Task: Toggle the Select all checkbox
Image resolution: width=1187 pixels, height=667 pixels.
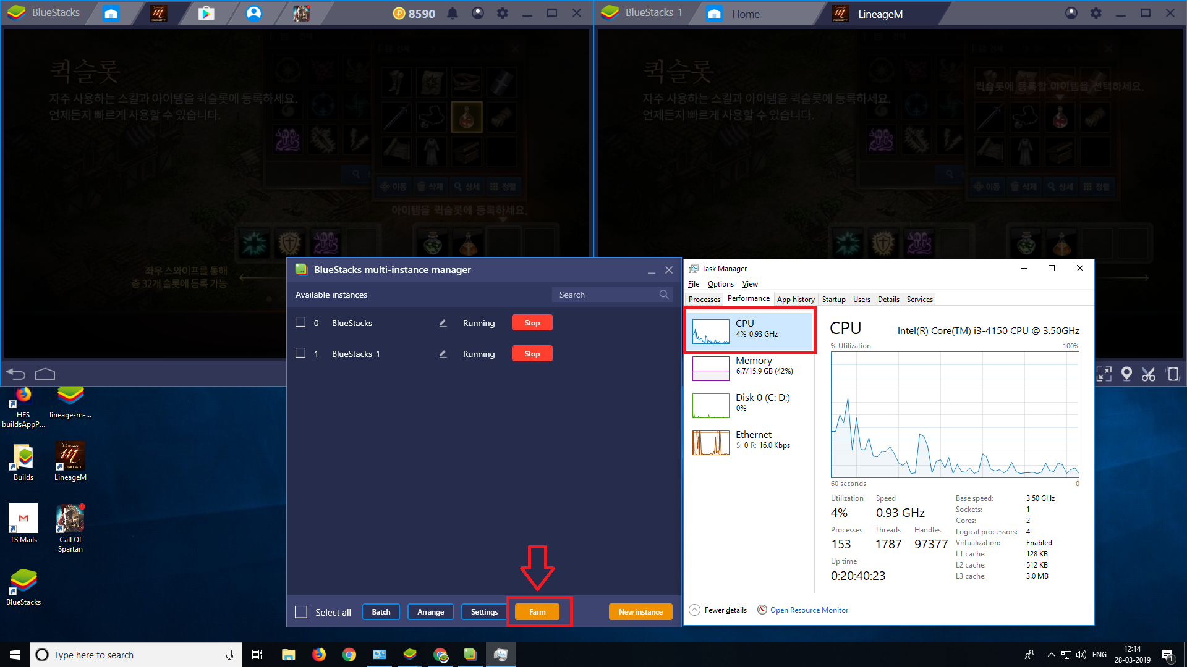Action: click(x=301, y=612)
